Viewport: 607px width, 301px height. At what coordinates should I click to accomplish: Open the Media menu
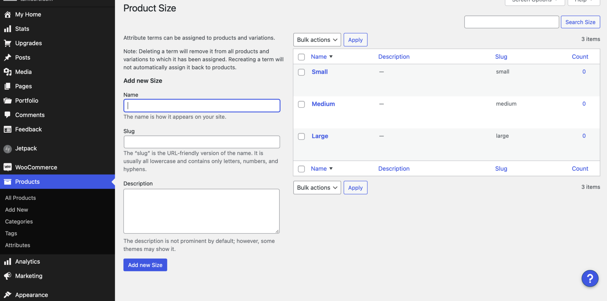tap(57, 72)
